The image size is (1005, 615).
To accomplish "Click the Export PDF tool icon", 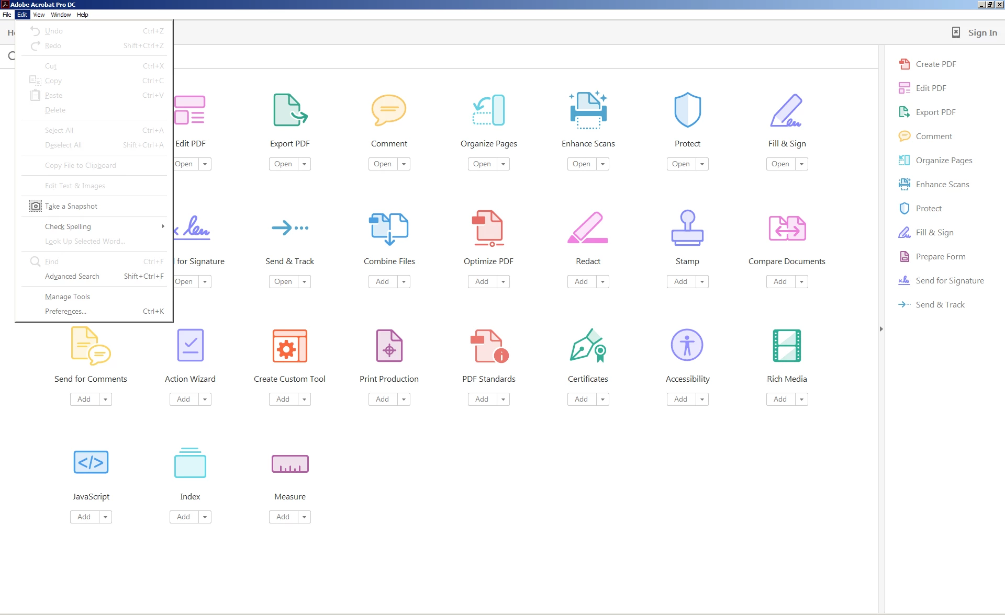I will 290,110.
